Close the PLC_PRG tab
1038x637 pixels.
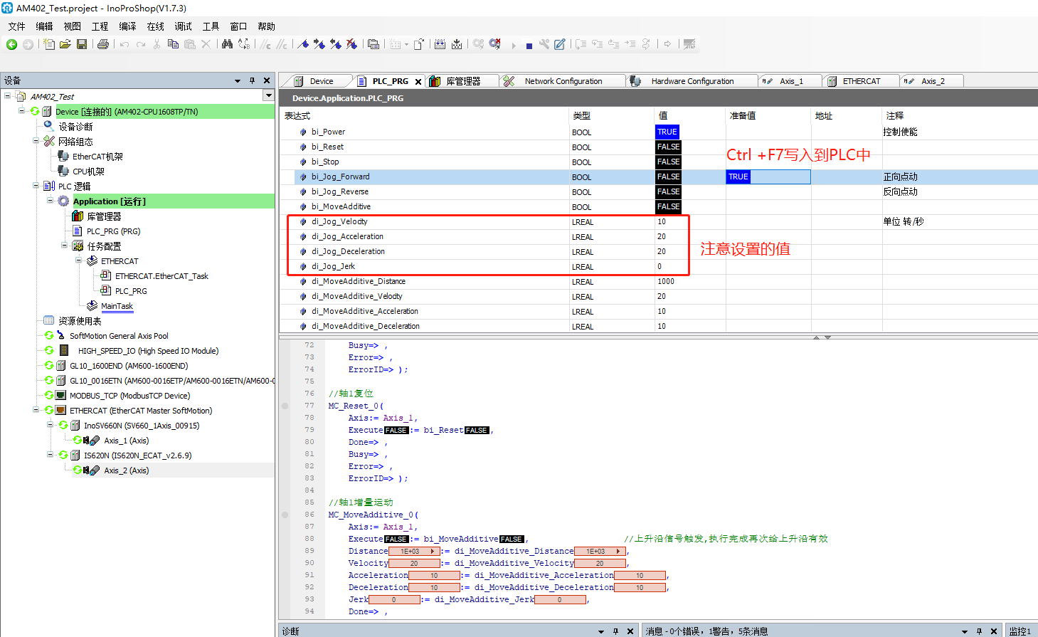click(x=418, y=82)
